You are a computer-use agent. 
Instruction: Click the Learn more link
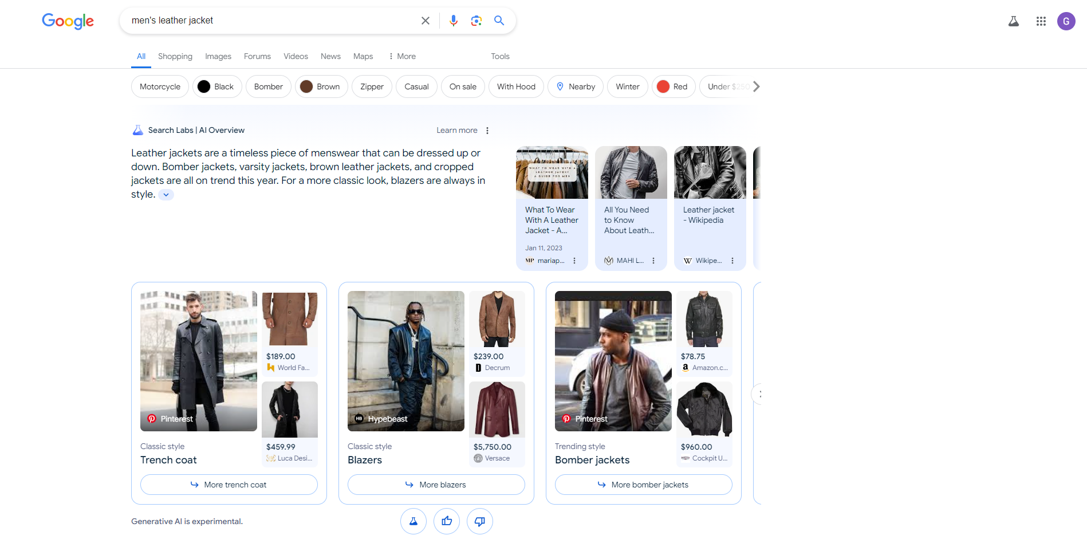[457, 131]
